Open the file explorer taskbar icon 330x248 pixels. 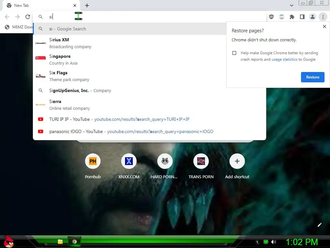(x=60, y=242)
